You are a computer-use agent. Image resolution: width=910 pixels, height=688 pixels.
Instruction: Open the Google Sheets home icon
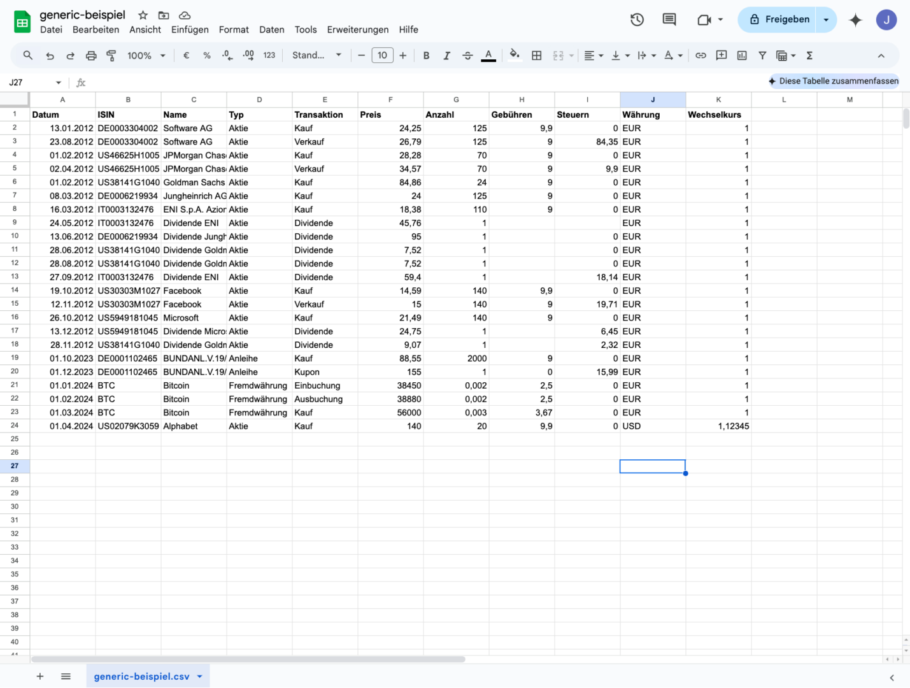tap(22, 22)
